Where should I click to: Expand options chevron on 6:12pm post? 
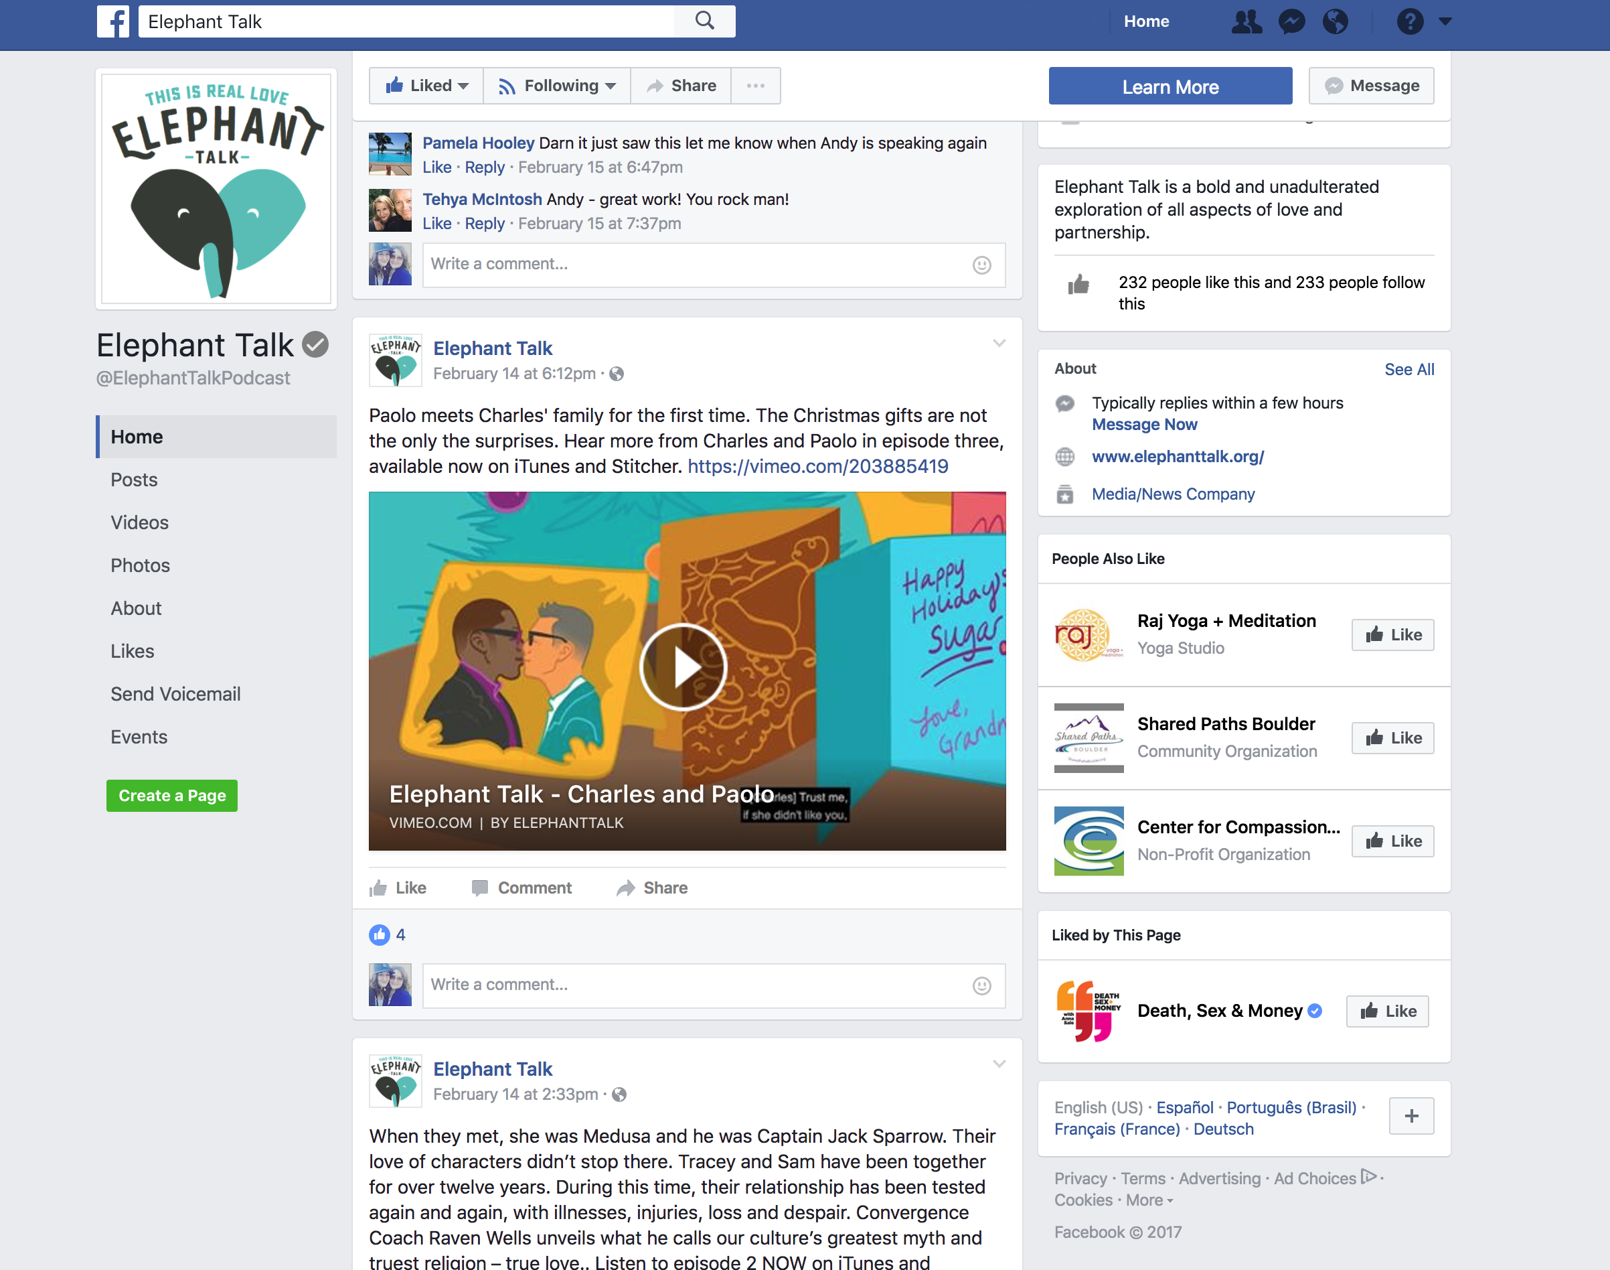pyautogui.click(x=999, y=343)
